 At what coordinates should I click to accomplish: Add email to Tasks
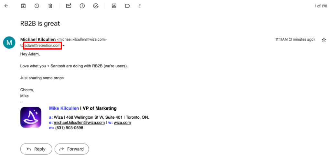point(96,6)
